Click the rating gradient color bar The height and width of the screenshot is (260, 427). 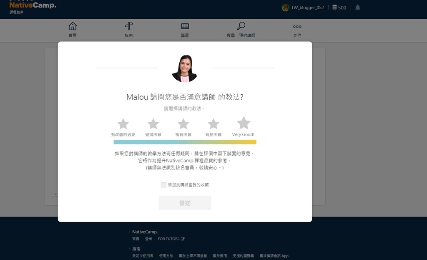pyautogui.click(x=185, y=142)
